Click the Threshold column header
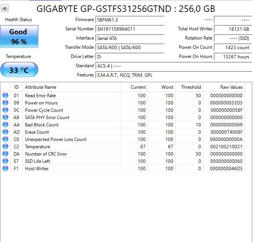 coord(190,87)
